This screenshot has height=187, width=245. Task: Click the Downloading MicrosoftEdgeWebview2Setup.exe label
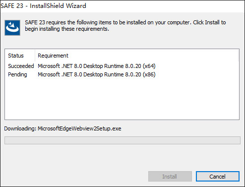(62, 128)
